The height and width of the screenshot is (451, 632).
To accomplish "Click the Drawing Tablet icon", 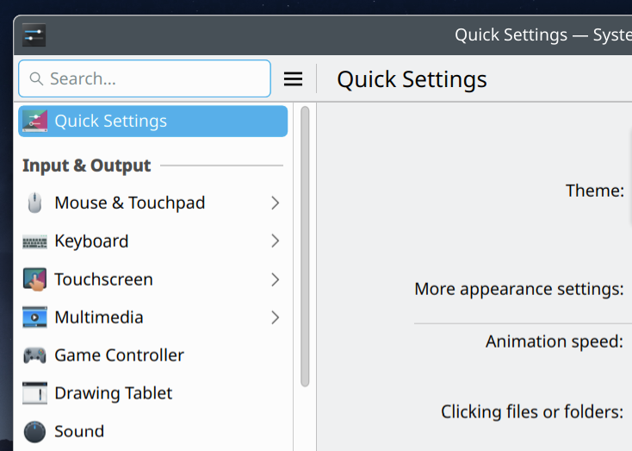I will coord(34,393).
